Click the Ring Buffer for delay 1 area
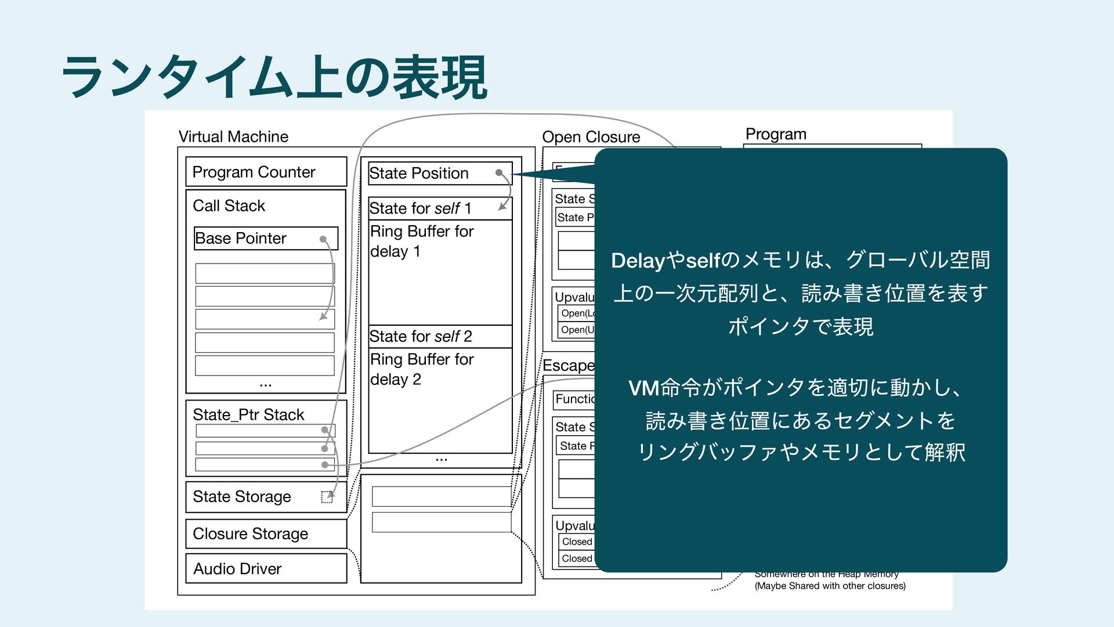This screenshot has height=627, width=1114. [440, 273]
